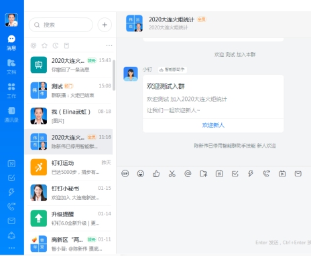Open the to-do checkmark icon in sidebar
This screenshot has height=256, width=311.
click(11, 178)
